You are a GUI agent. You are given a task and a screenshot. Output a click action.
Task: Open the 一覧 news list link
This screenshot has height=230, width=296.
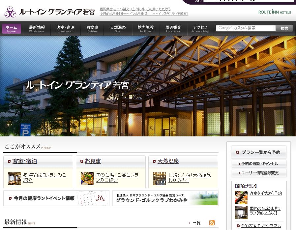pos(196,223)
